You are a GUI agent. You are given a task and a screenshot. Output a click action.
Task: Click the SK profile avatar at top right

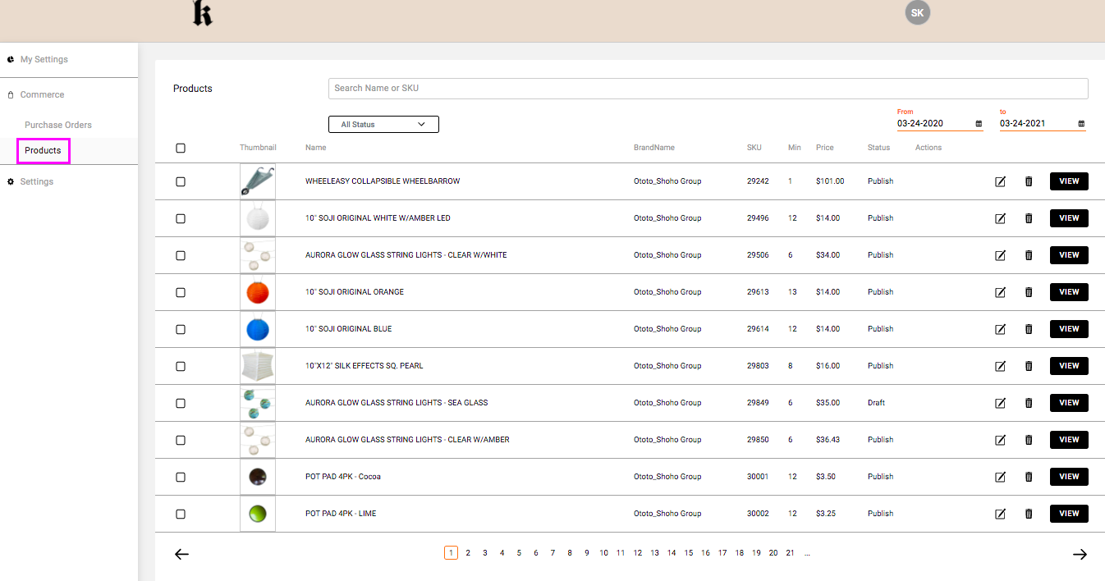click(x=917, y=12)
